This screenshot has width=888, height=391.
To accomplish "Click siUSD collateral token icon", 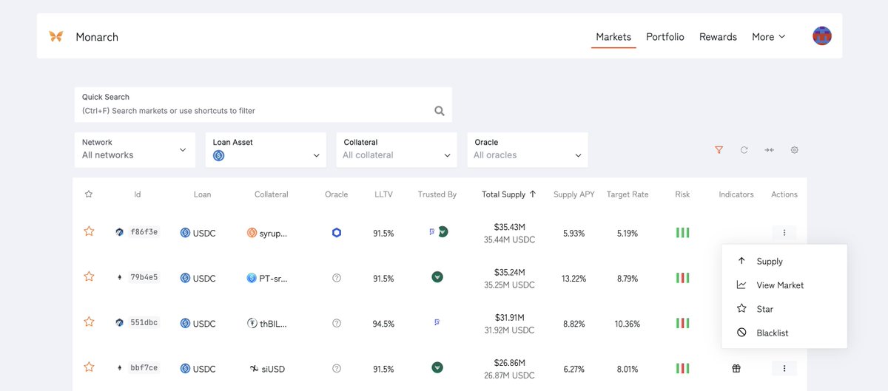I will (x=254, y=368).
